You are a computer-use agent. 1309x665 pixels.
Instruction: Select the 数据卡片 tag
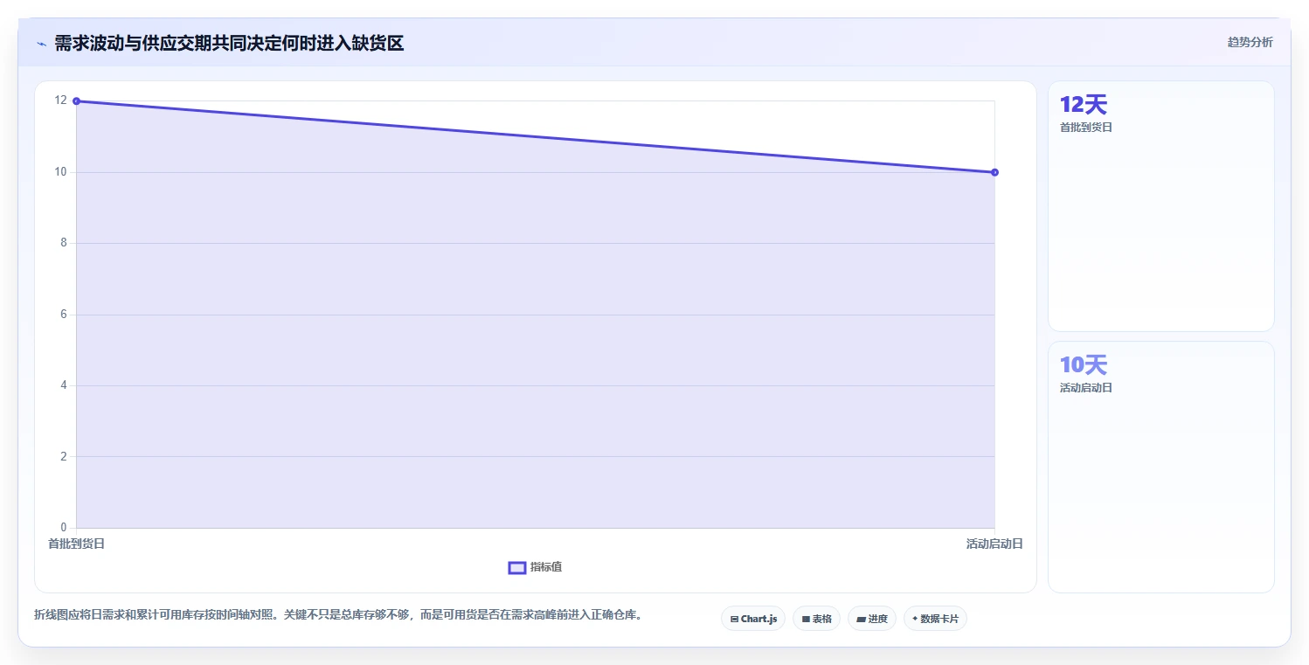click(935, 619)
